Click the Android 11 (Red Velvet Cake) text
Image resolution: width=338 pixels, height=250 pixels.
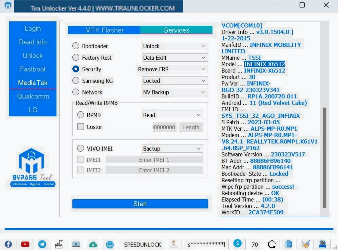point(278,103)
